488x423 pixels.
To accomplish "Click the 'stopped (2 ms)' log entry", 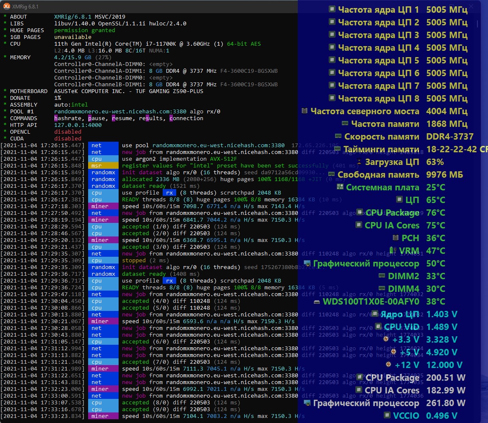I will tap(145, 261).
